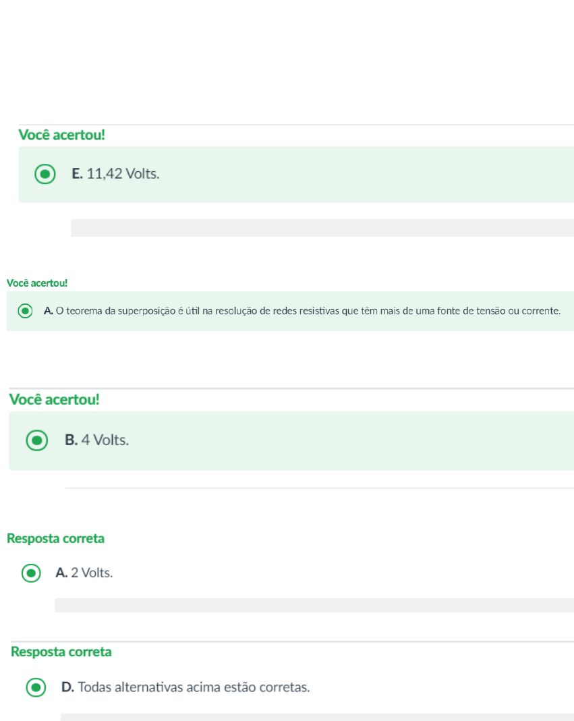Viewport: 574px width, 721px height.
Task: Click the answer text E. 11,42 Volts
Action: pyautogui.click(x=115, y=174)
